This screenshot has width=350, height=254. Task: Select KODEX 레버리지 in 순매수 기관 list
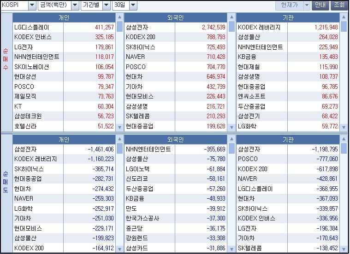[x=259, y=28]
